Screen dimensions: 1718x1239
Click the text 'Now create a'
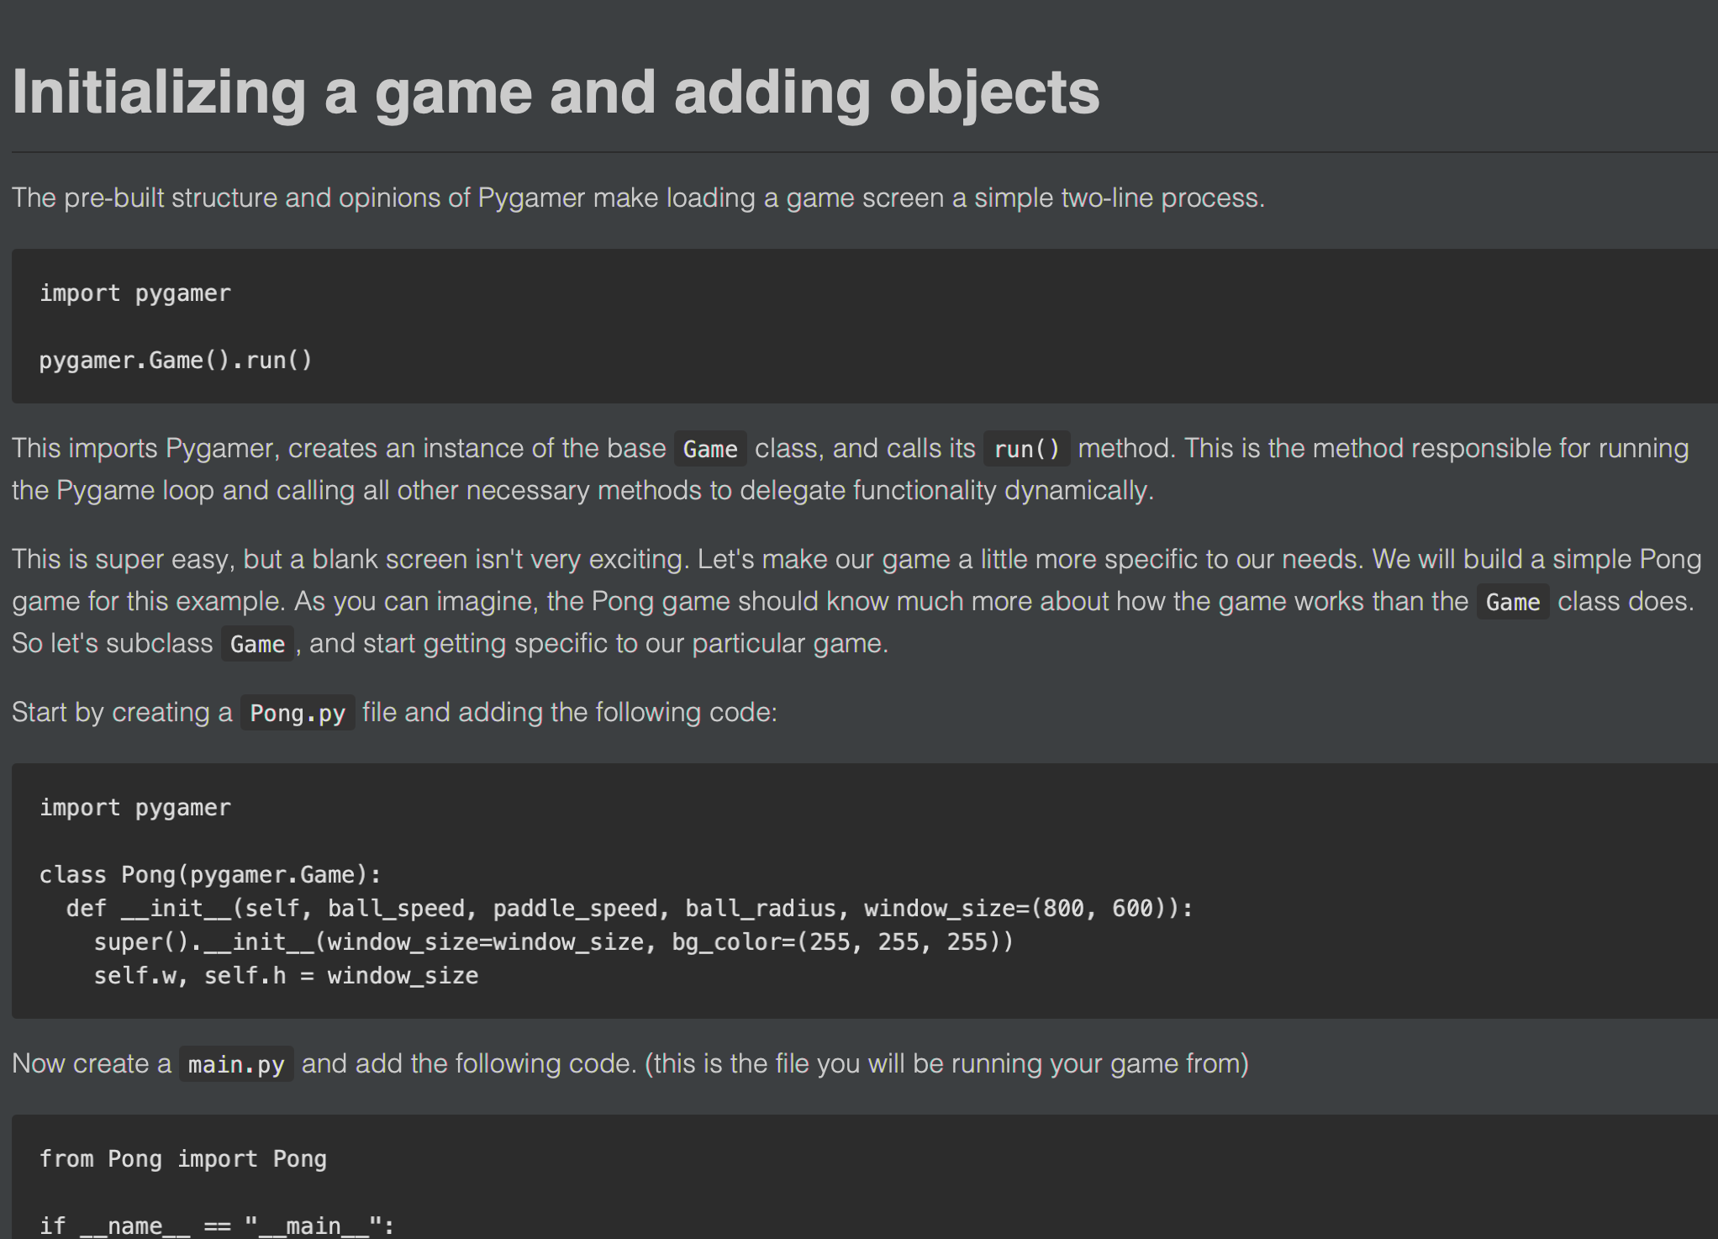point(92,1064)
